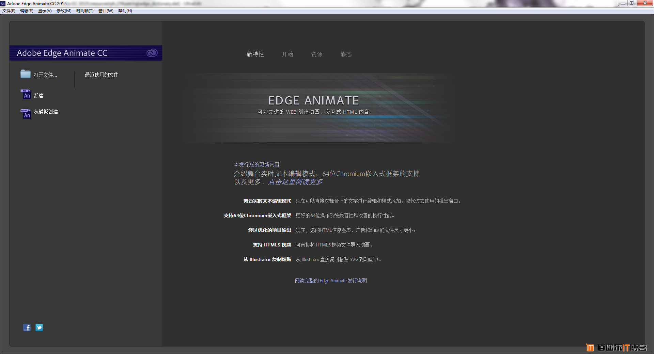Open the 修改(M) menu
The image size is (654, 354).
tap(64, 11)
